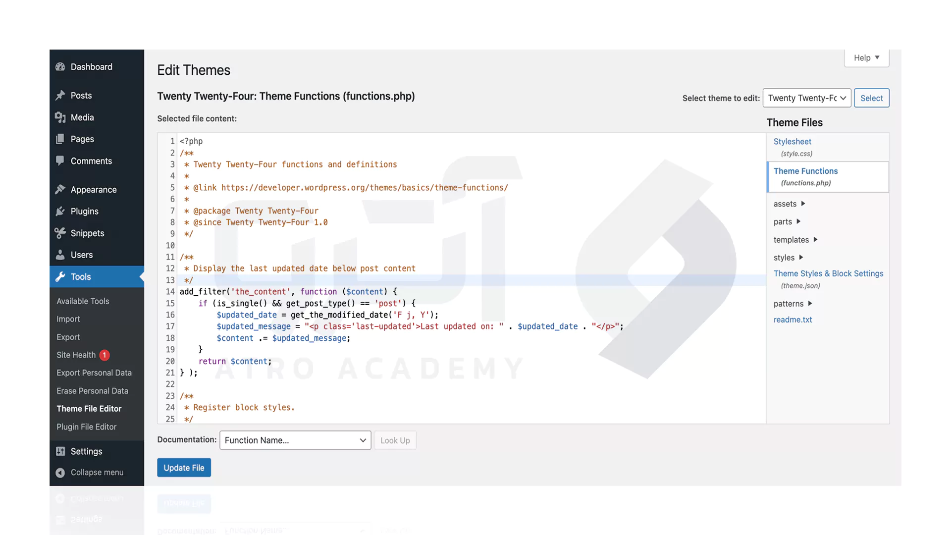
Task: Select the Plugin File Editor menu item
Action: 87,427
